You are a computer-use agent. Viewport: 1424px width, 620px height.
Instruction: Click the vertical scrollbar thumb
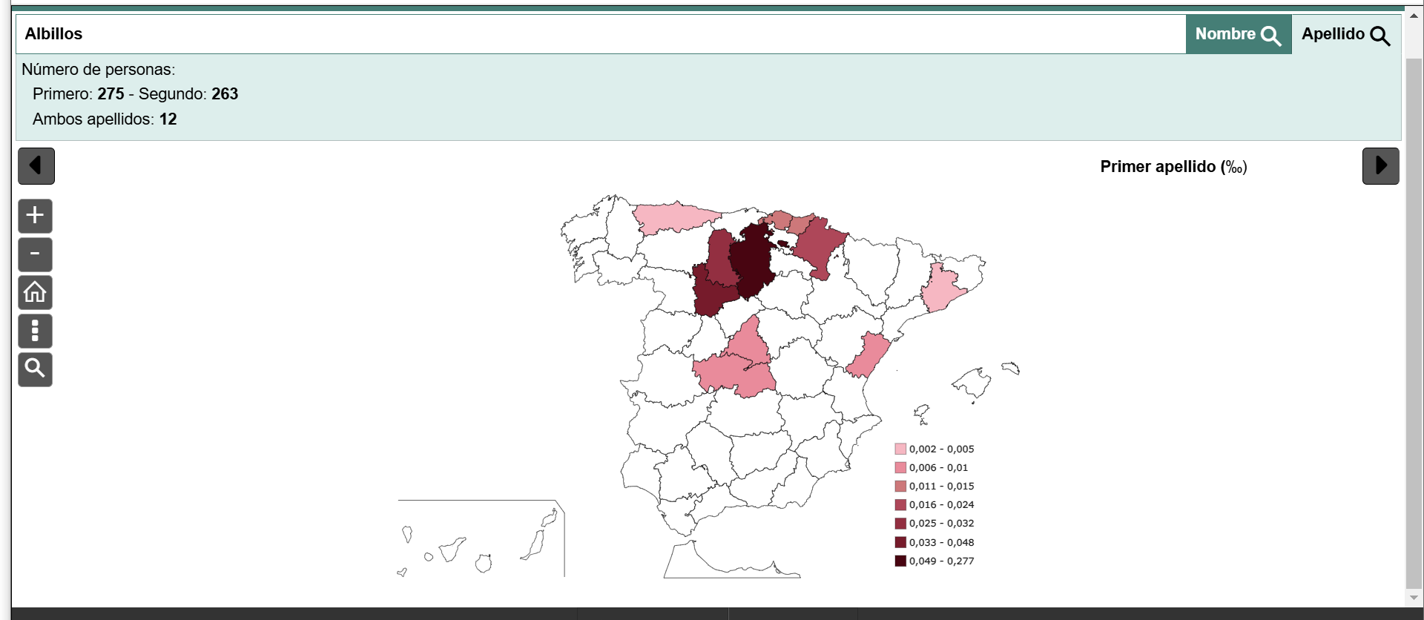1414,322
